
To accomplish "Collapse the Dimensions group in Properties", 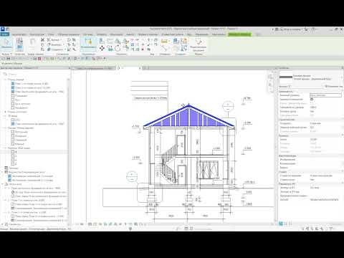I will coord(342,135).
